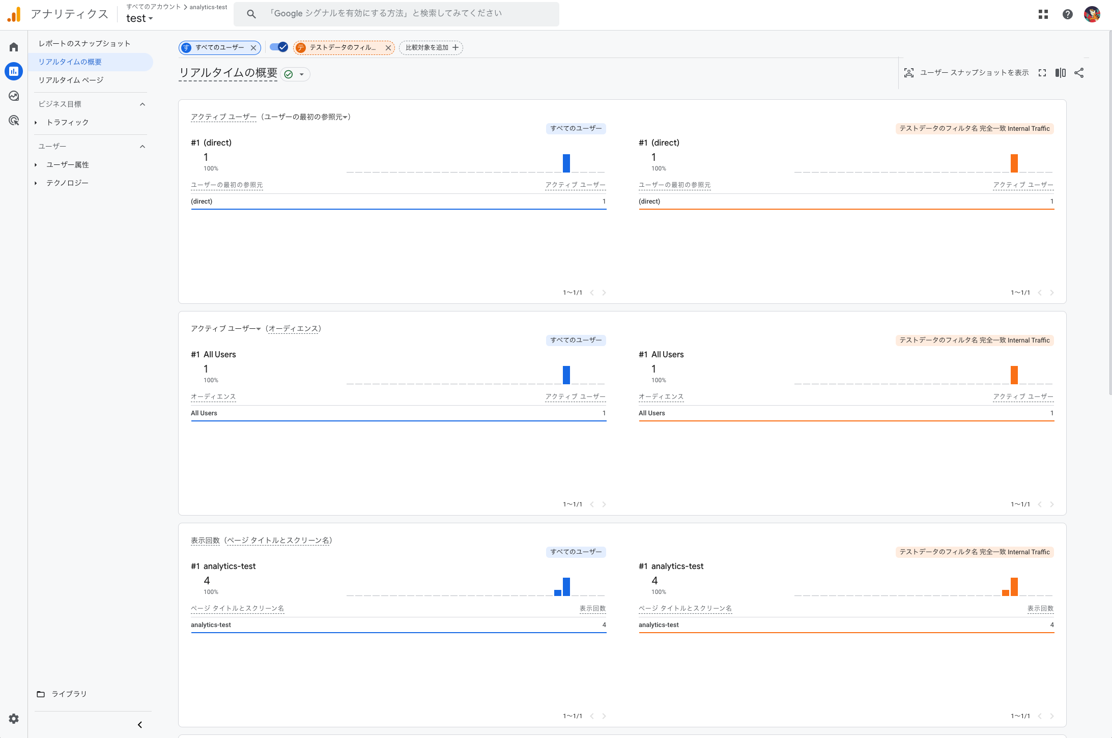This screenshot has height=738, width=1112.
Task: Toggle the comparison switch between filter chips
Action: coord(279,46)
